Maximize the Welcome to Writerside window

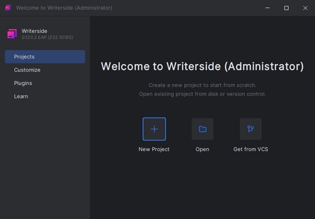click(x=286, y=8)
